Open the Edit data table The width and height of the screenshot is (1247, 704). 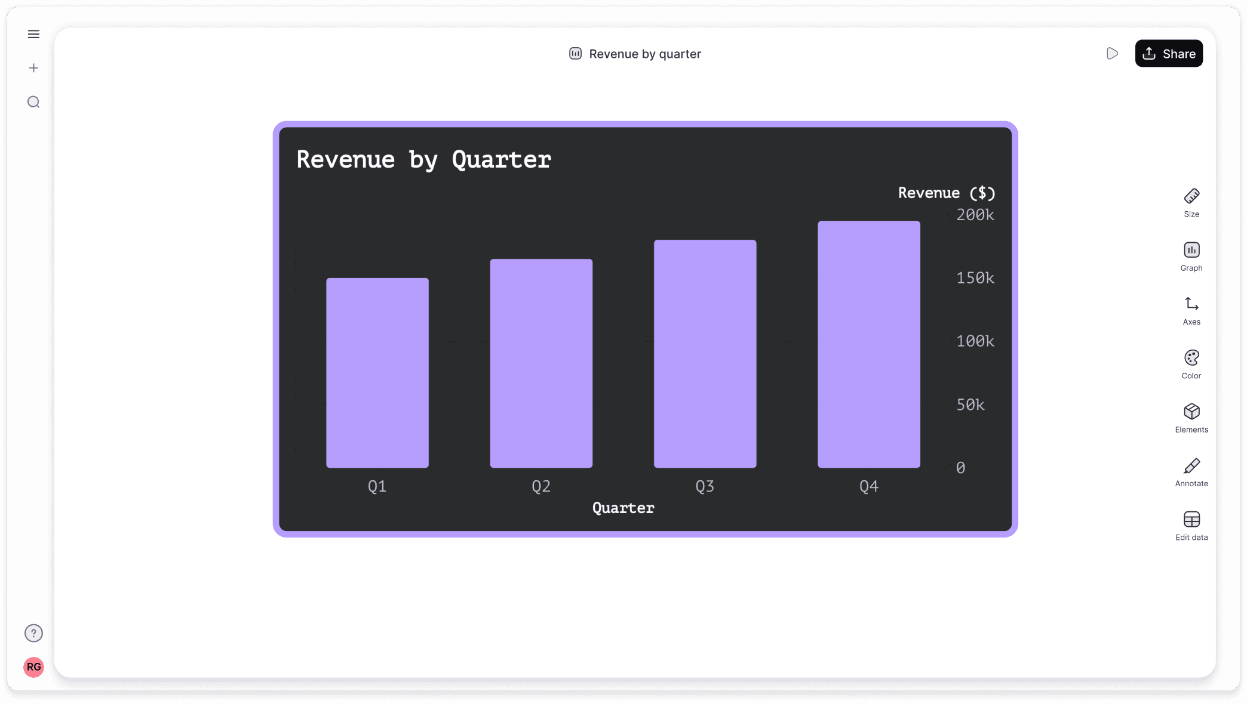click(1191, 526)
